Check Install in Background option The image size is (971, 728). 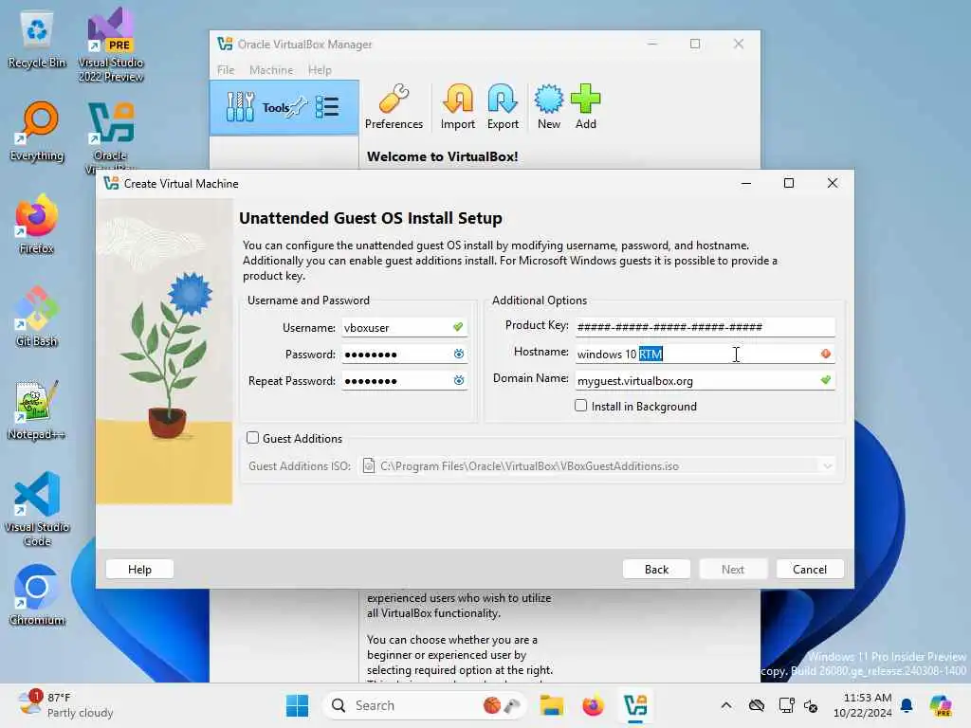(581, 406)
